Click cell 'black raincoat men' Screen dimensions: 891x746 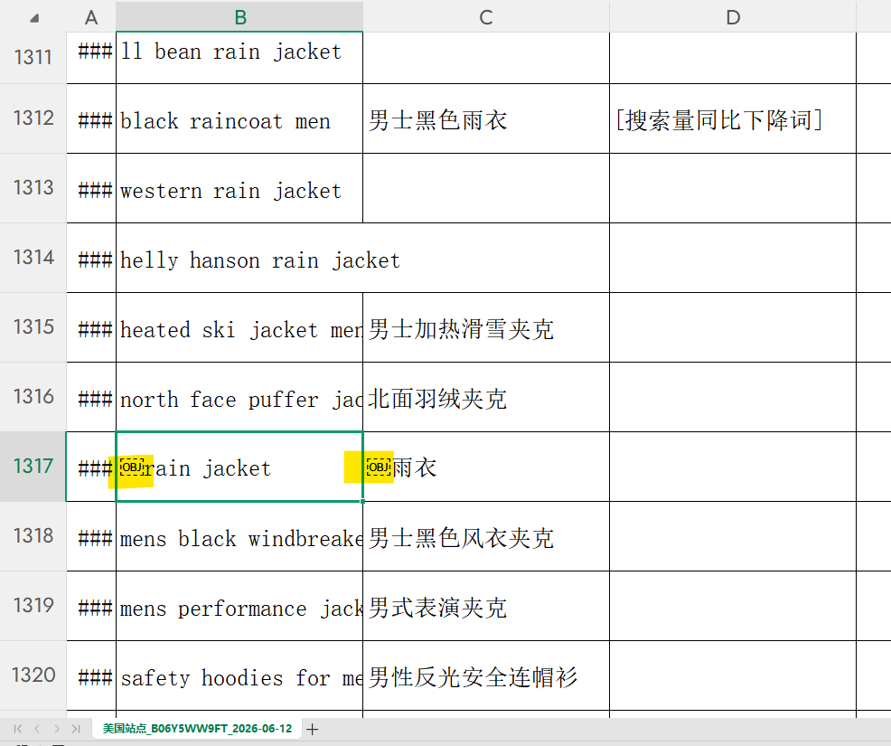click(239, 118)
